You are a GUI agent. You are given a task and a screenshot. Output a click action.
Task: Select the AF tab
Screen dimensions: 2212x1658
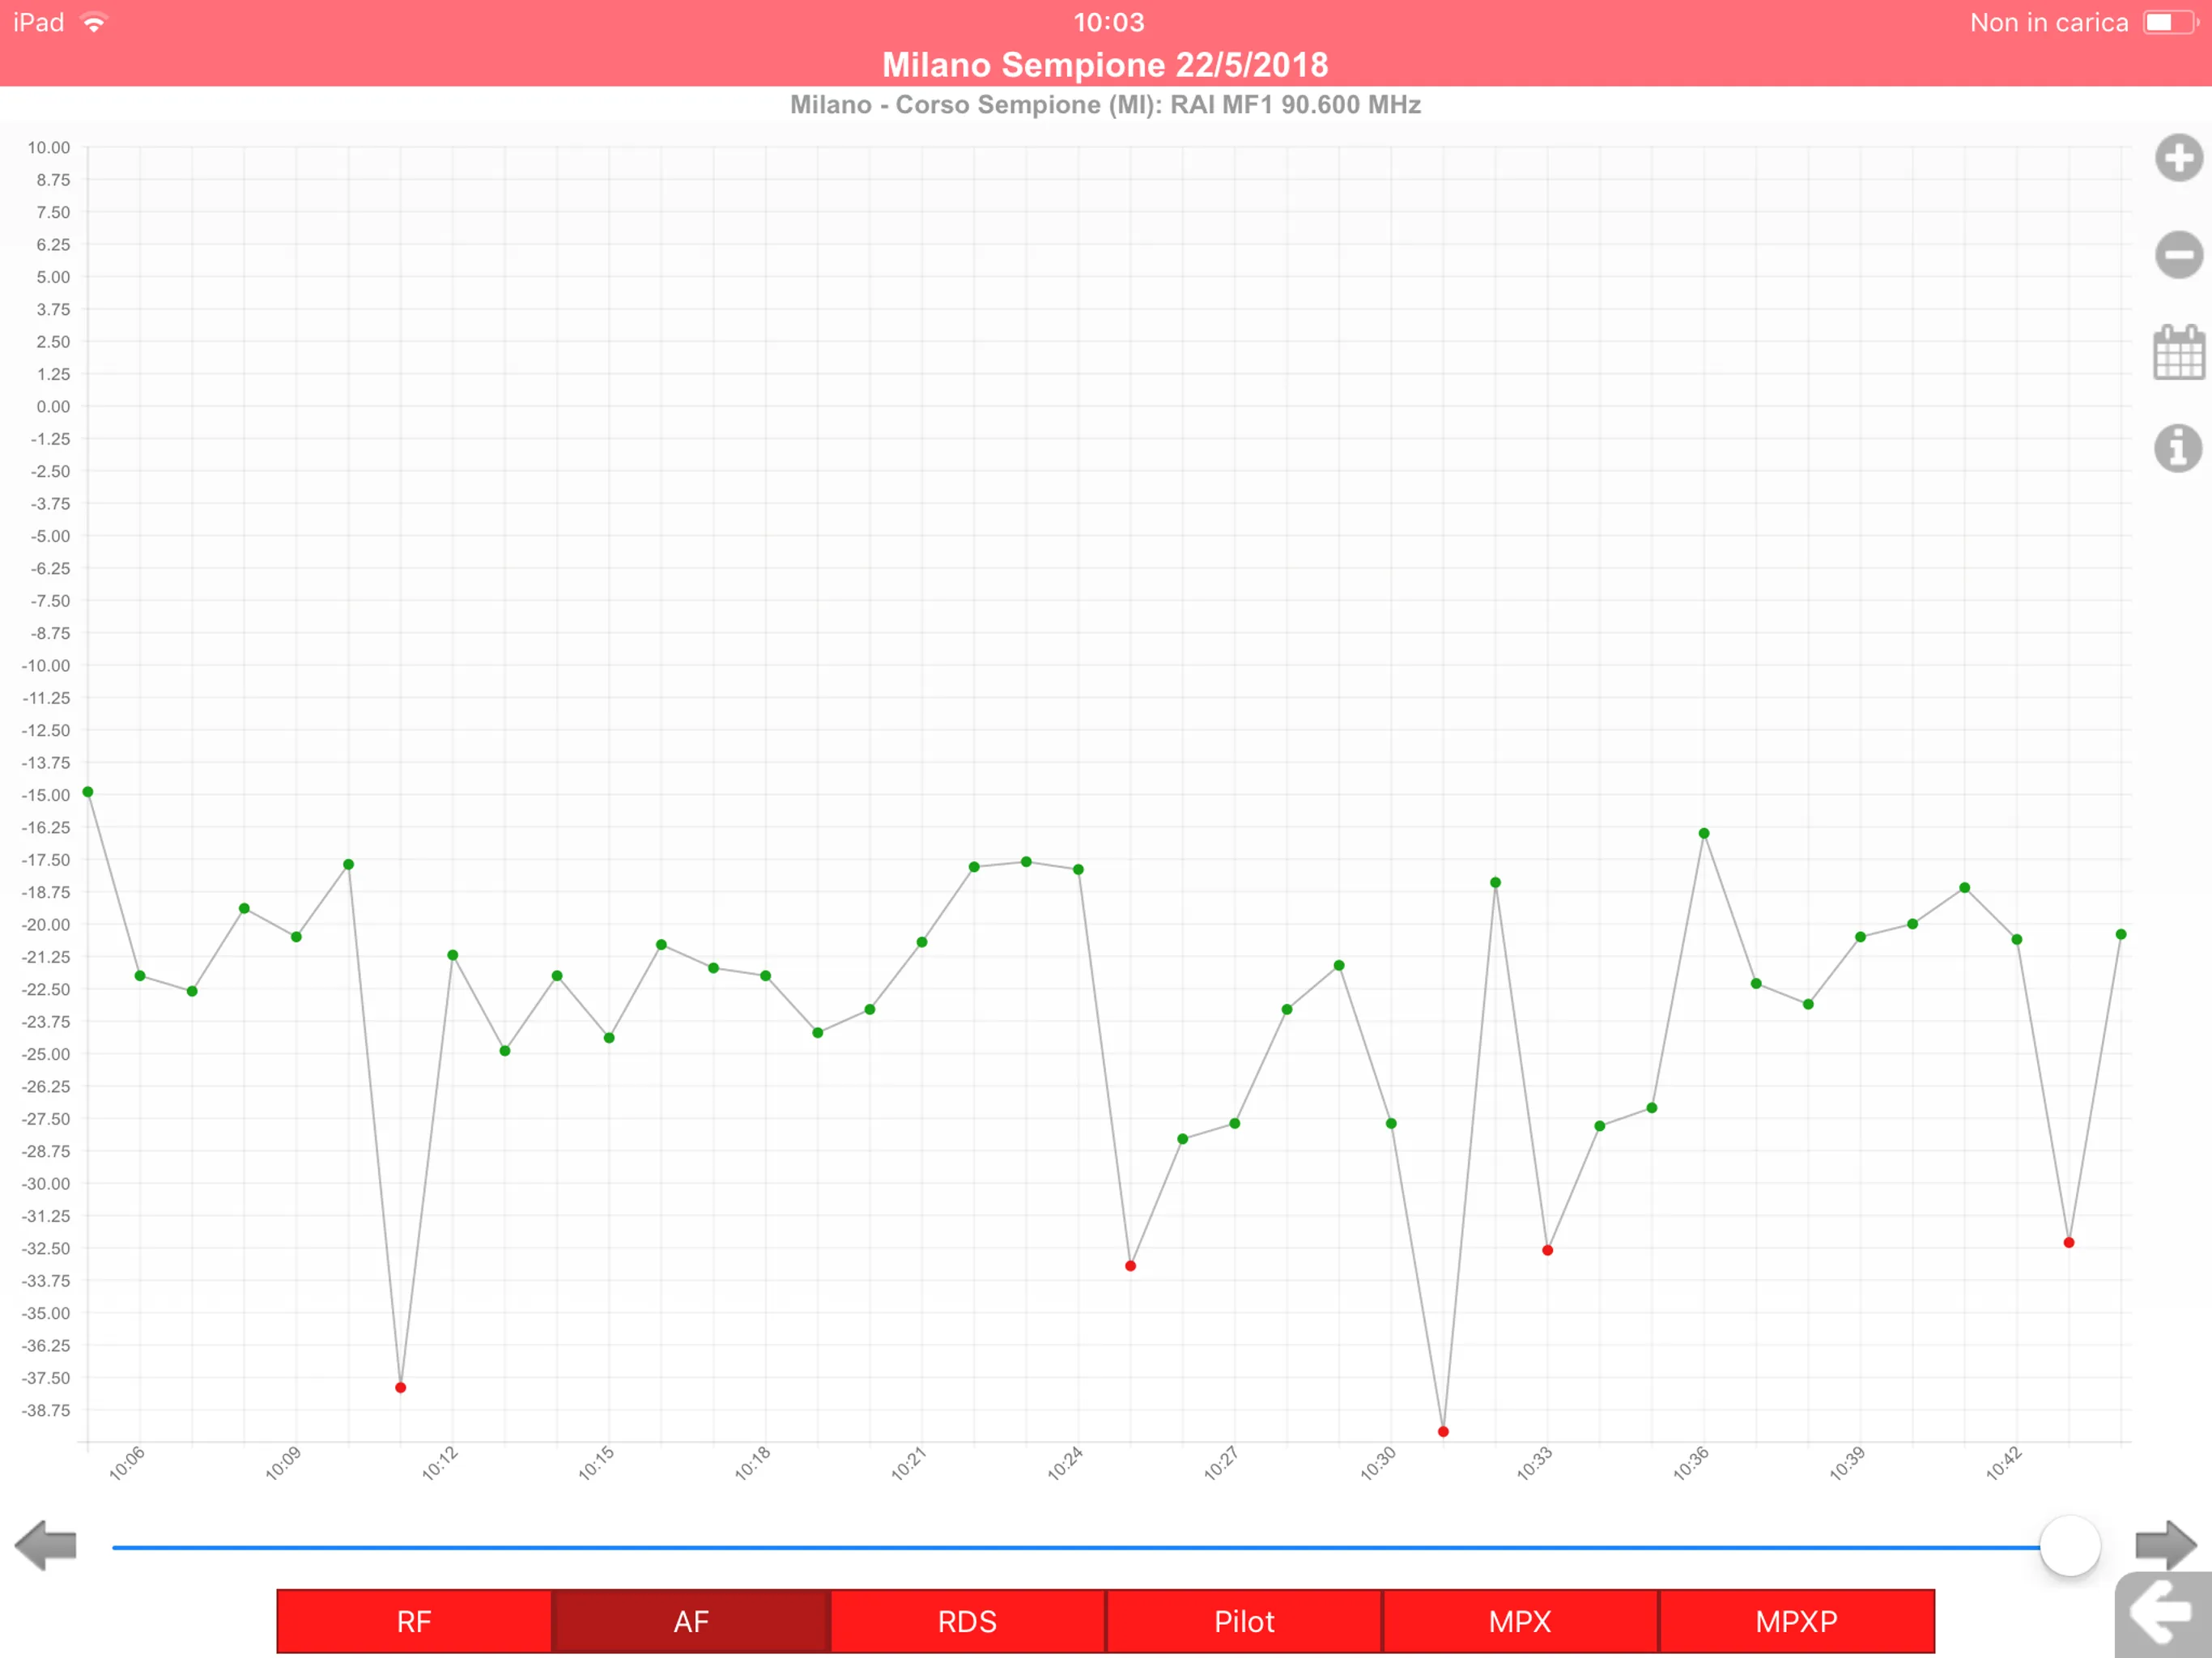coord(691,1621)
